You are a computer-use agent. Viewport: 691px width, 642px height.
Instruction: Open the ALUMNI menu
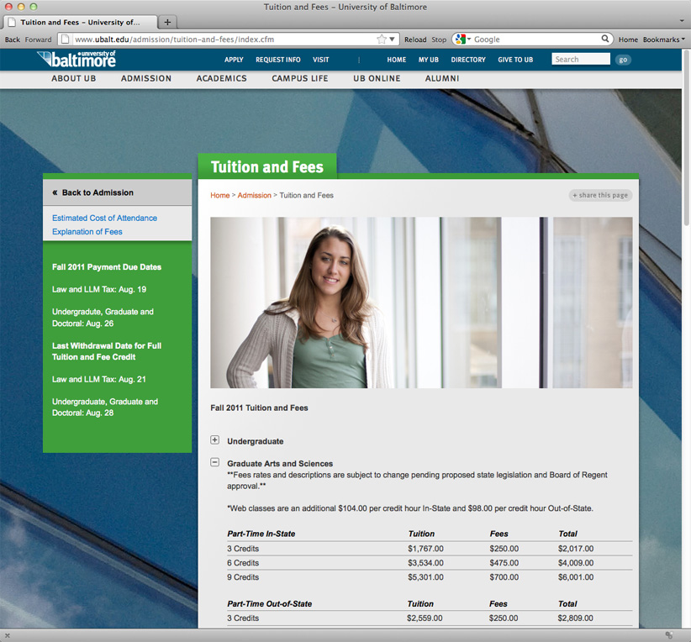pyautogui.click(x=442, y=78)
